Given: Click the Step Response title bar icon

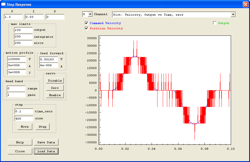Looking at the screenshot, I should coord(4,4).
